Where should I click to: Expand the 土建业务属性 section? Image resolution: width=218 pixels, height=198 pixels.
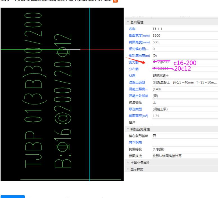click(128, 163)
